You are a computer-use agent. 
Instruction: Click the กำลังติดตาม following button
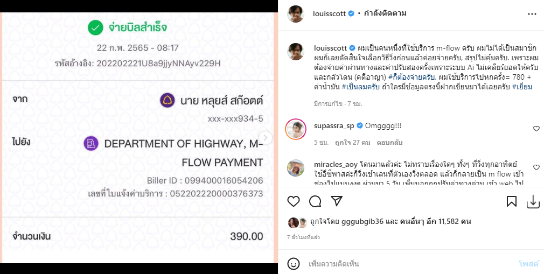(x=385, y=13)
